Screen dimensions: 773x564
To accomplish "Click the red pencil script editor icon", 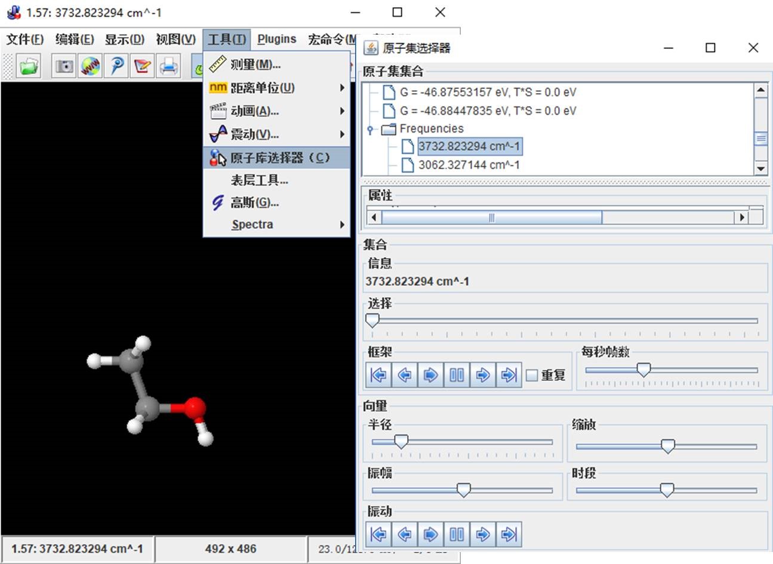I will (x=142, y=66).
